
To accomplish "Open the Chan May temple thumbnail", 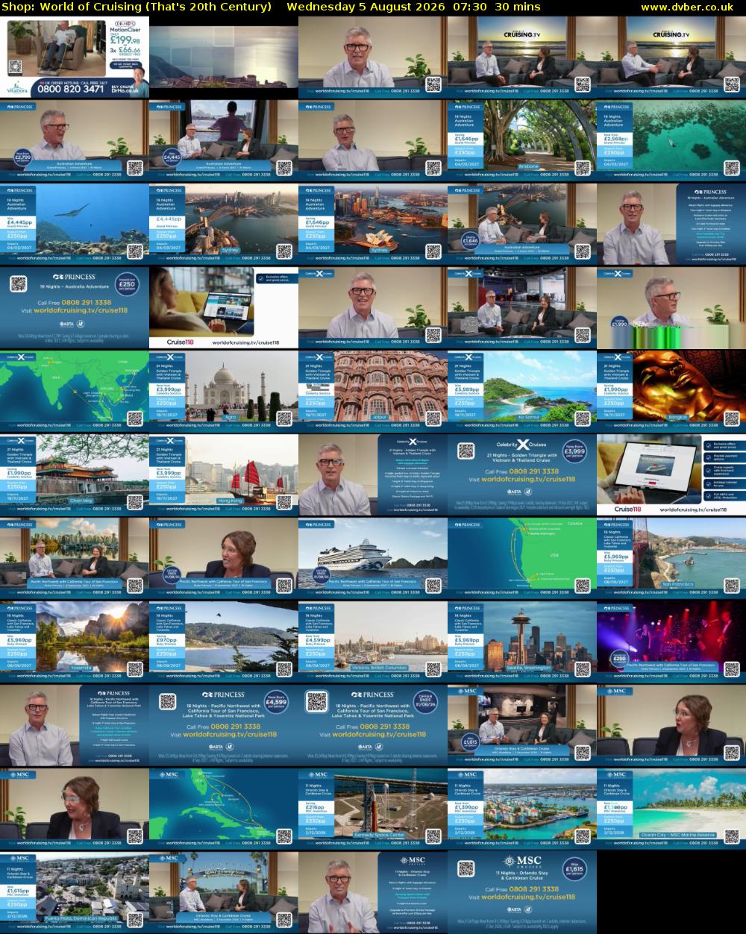I will click(75, 475).
